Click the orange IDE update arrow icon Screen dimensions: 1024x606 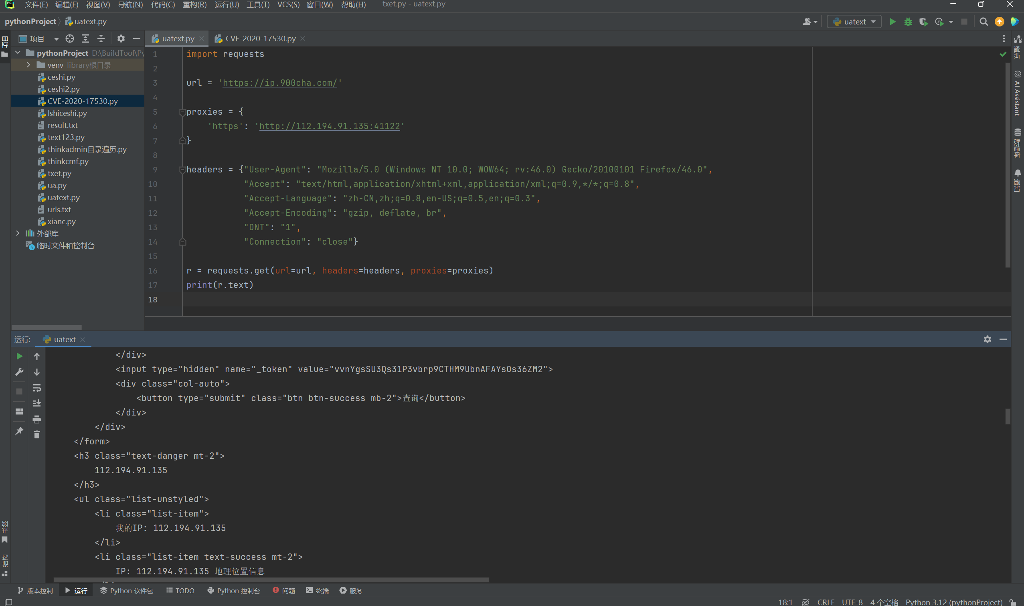999,22
